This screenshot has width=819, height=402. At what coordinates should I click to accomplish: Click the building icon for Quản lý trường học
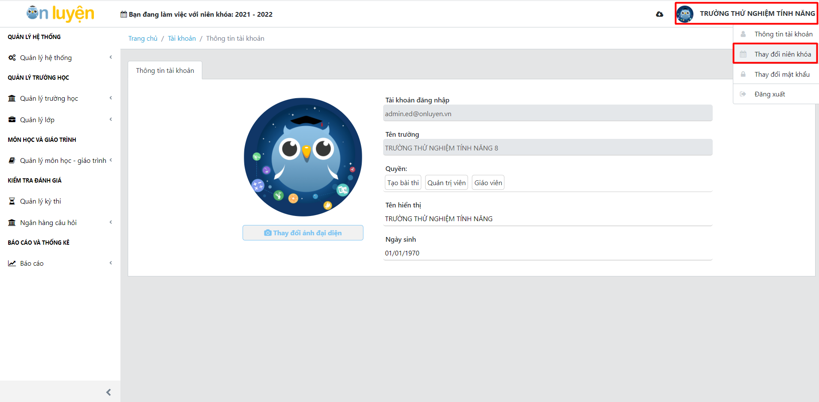(12, 98)
